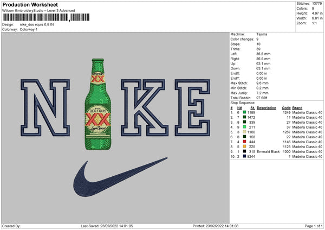Select the Min Stitch value 0.2 mm

262,88
